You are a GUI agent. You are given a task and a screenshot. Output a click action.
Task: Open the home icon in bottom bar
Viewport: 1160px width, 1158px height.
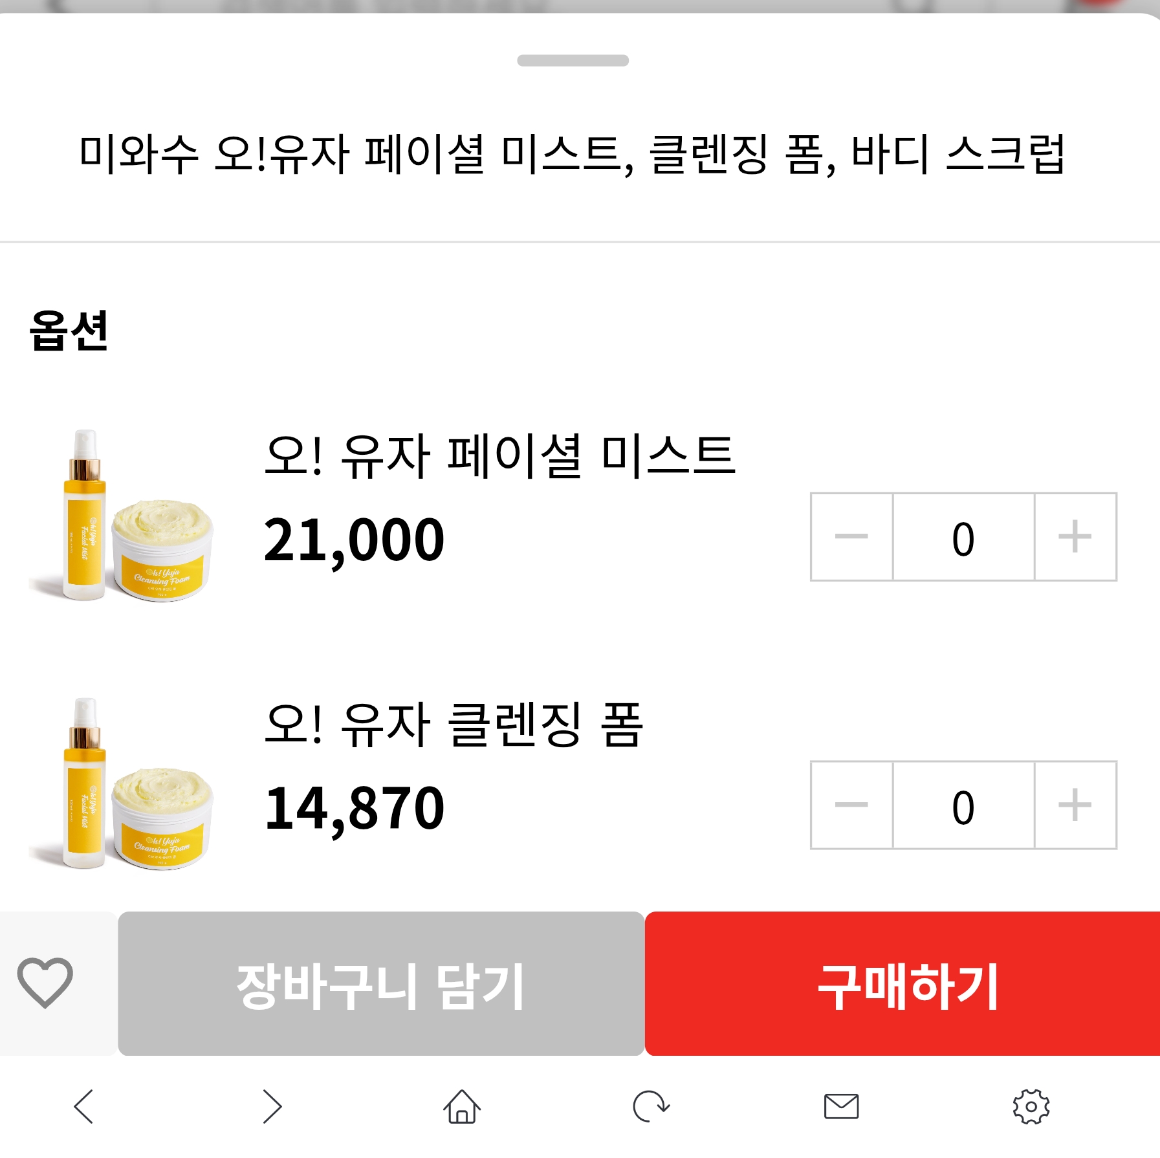[x=462, y=1106]
